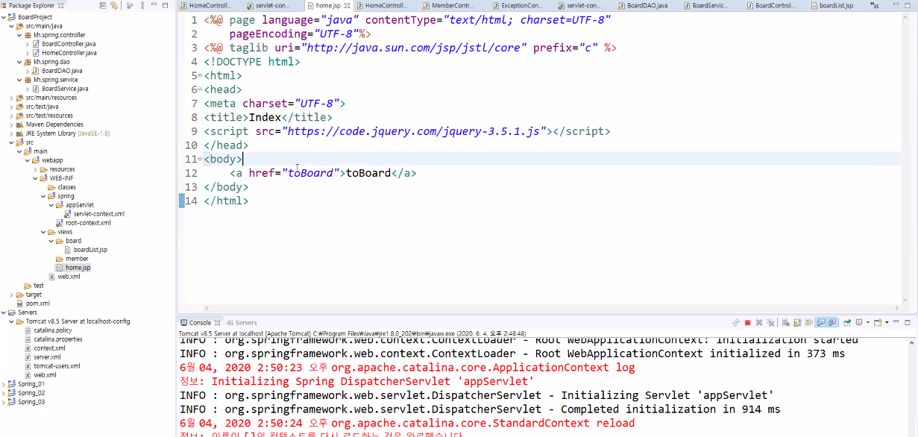Collapse WEB-INF folder
918x437 pixels.
pos(34,178)
